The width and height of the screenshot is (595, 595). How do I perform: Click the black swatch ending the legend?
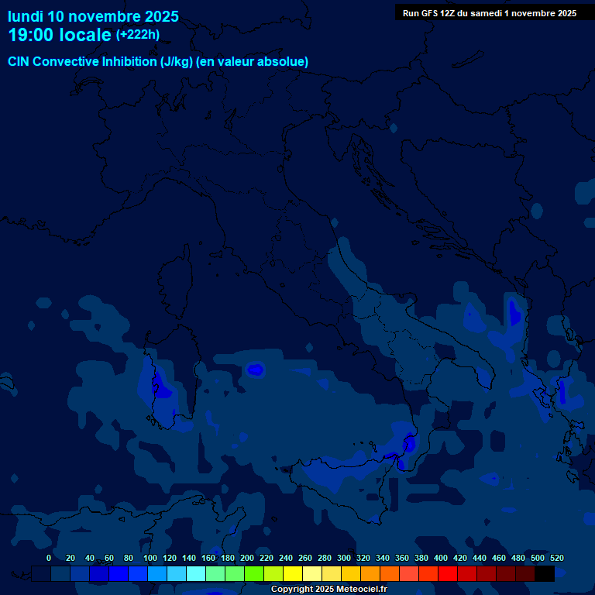click(545, 574)
